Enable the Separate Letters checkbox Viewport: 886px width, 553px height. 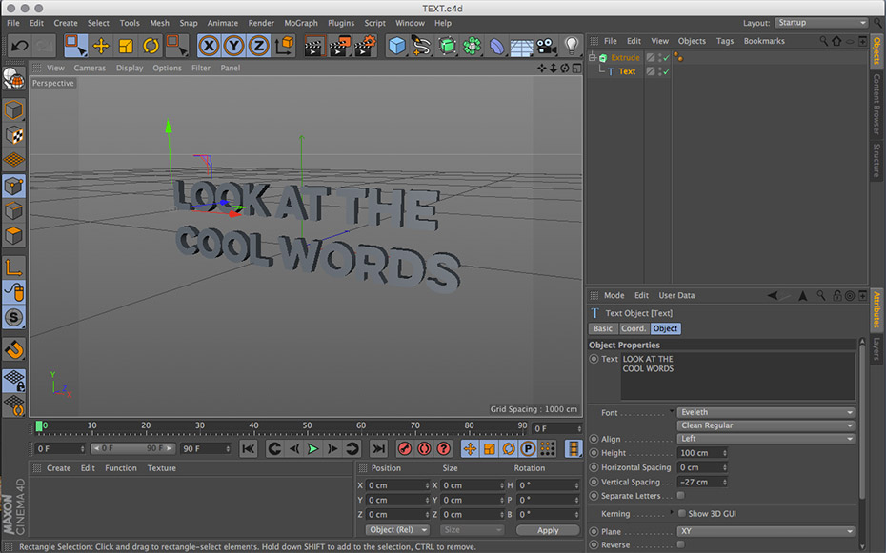(680, 496)
